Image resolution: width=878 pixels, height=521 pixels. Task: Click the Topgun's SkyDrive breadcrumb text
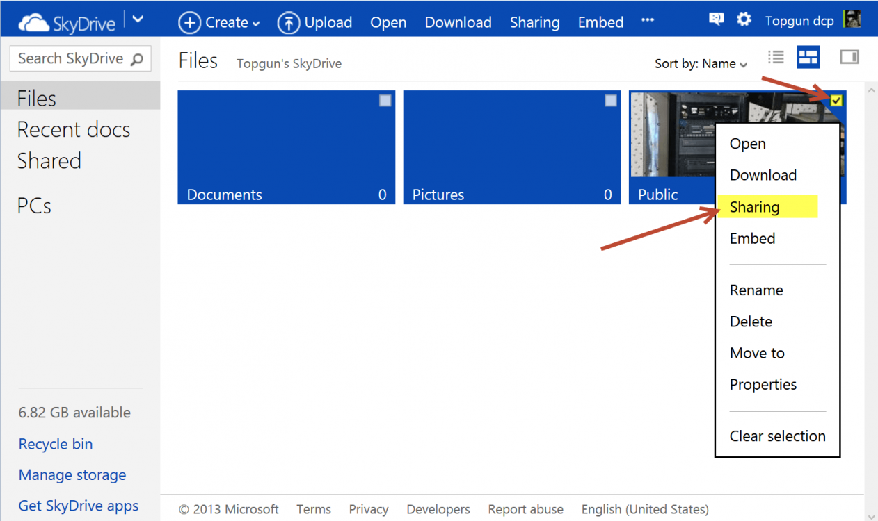(289, 64)
